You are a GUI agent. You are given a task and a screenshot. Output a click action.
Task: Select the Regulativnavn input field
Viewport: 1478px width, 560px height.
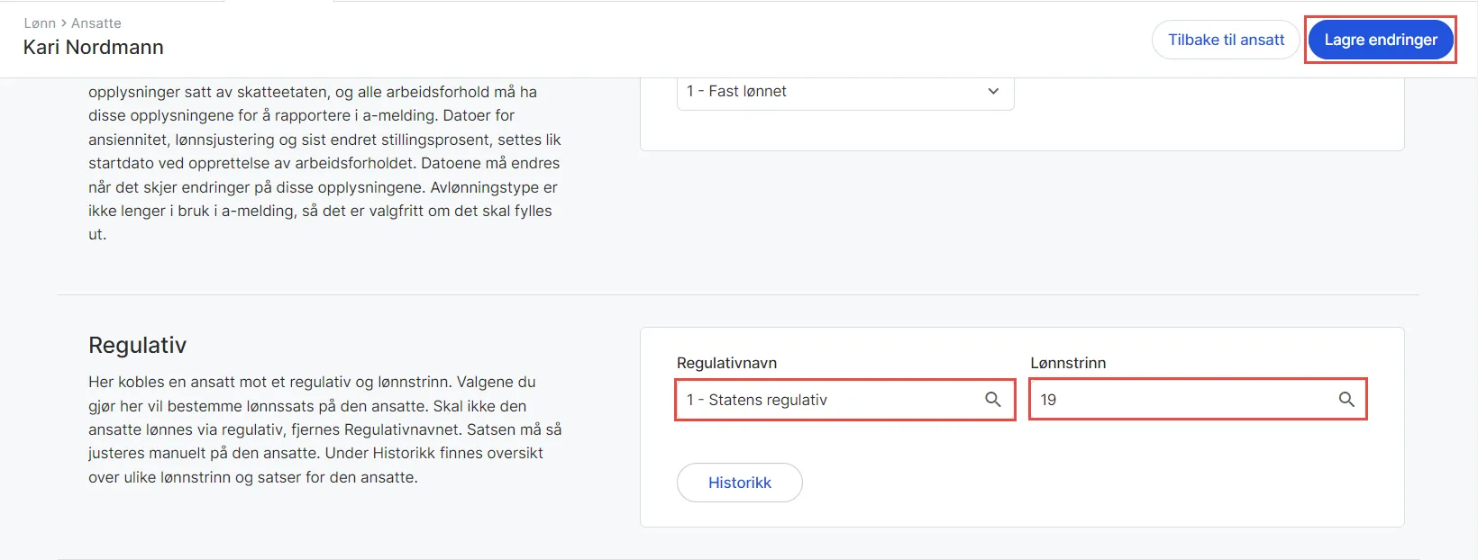(820, 399)
